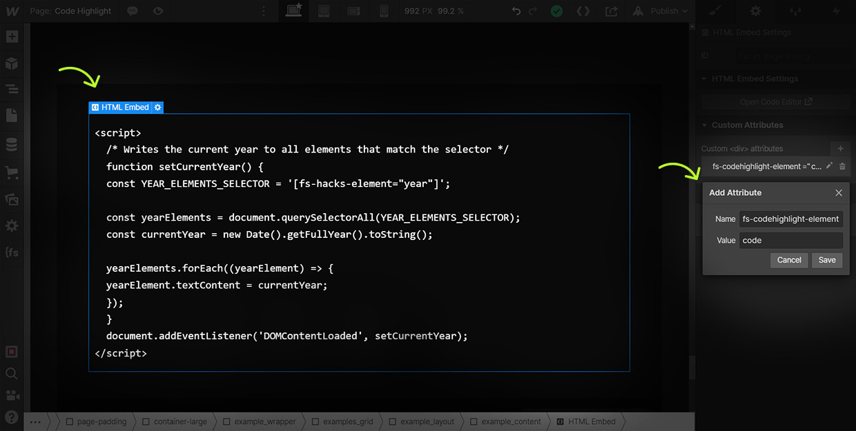Switch to mobile landscape breakpoint
Screen dimensions: 856x431
(x=353, y=11)
